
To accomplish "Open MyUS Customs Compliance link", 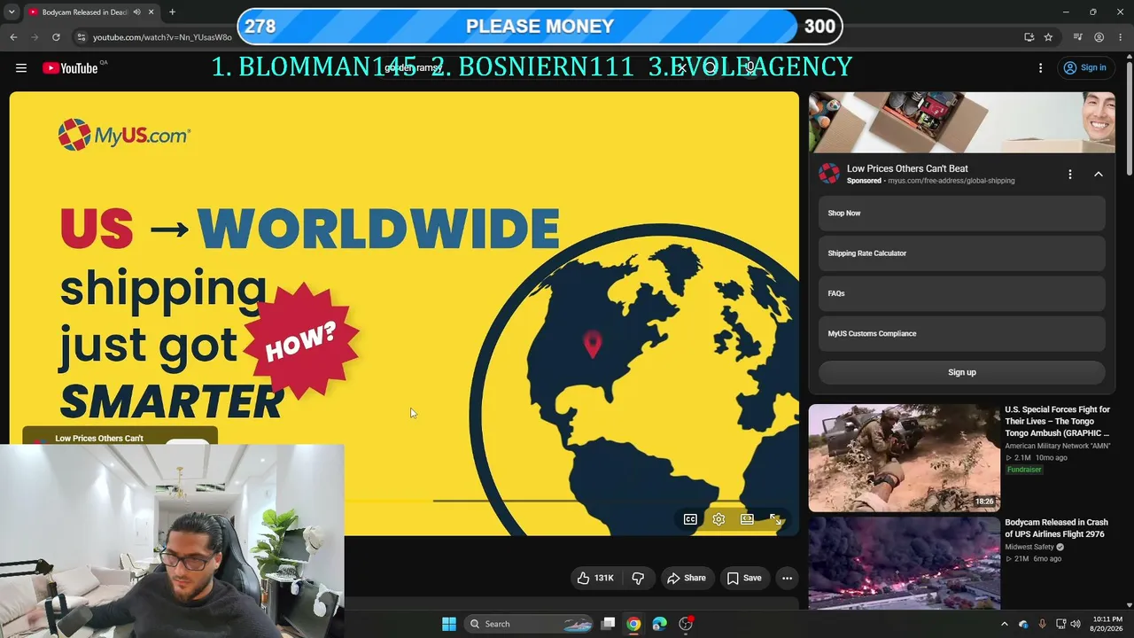I will point(961,334).
